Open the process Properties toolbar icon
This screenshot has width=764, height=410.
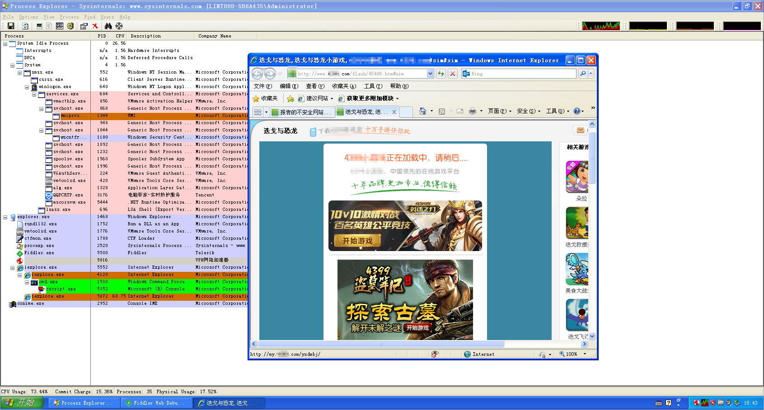[x=84, y=26]
